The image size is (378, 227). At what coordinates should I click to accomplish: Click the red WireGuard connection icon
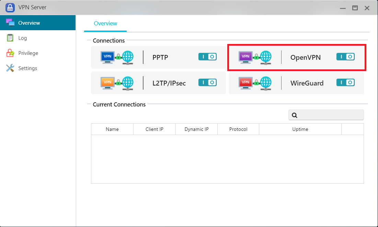point(255,83)
